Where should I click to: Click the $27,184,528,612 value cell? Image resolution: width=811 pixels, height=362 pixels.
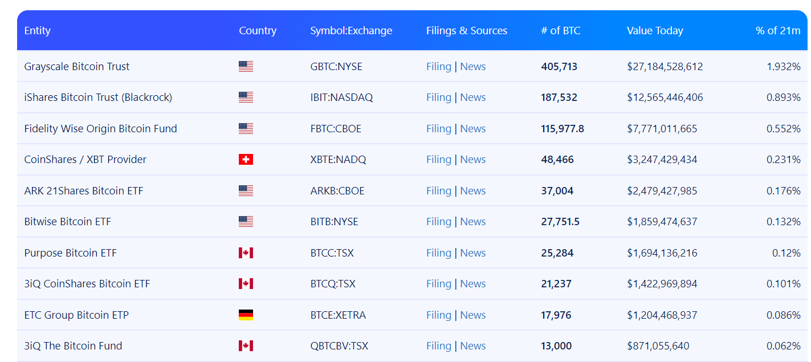coord(665,67)
